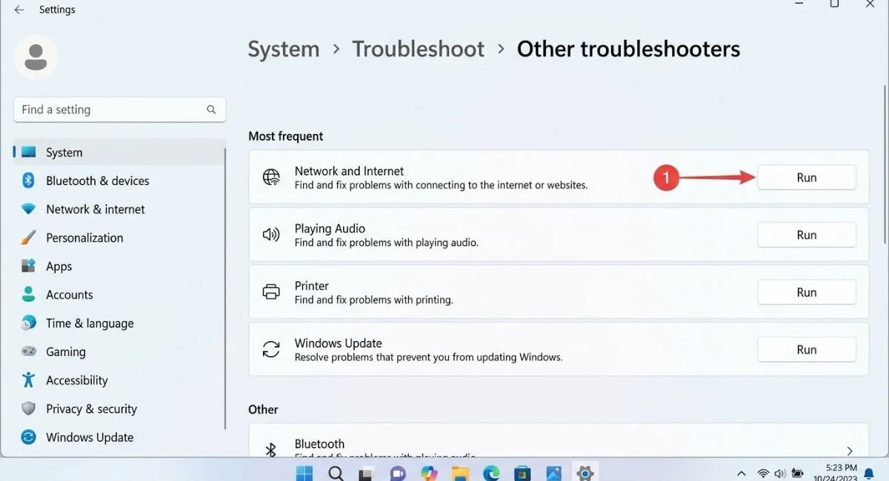The height and width of the screenshot is (481, 889).
Task: Click the Network and Internet title text
Action: pyautogui.click(x=349, y=171)
